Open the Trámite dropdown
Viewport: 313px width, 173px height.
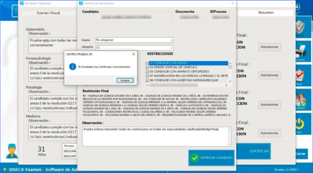(x=135, y=40)
